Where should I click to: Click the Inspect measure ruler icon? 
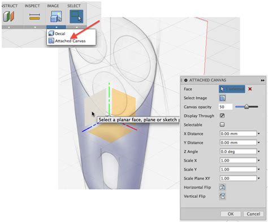coord(34,17)
